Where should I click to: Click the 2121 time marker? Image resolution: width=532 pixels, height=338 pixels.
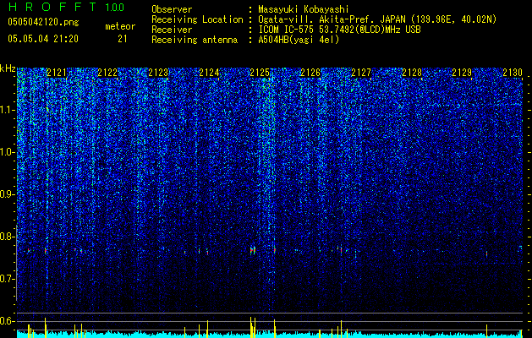[x=57, y=73]
